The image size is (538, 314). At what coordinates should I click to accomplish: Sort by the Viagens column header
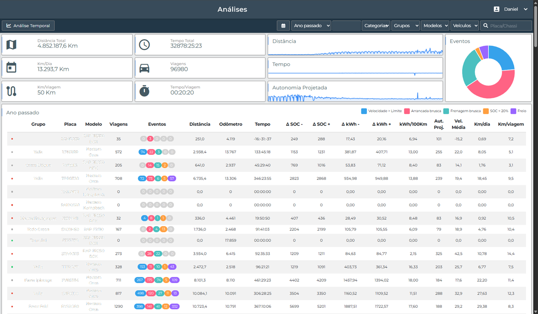point(118,124)
